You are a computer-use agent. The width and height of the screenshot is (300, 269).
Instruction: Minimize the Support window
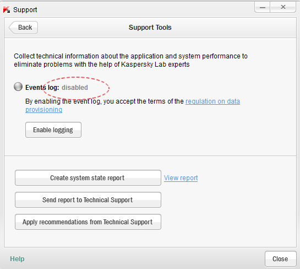263,8
